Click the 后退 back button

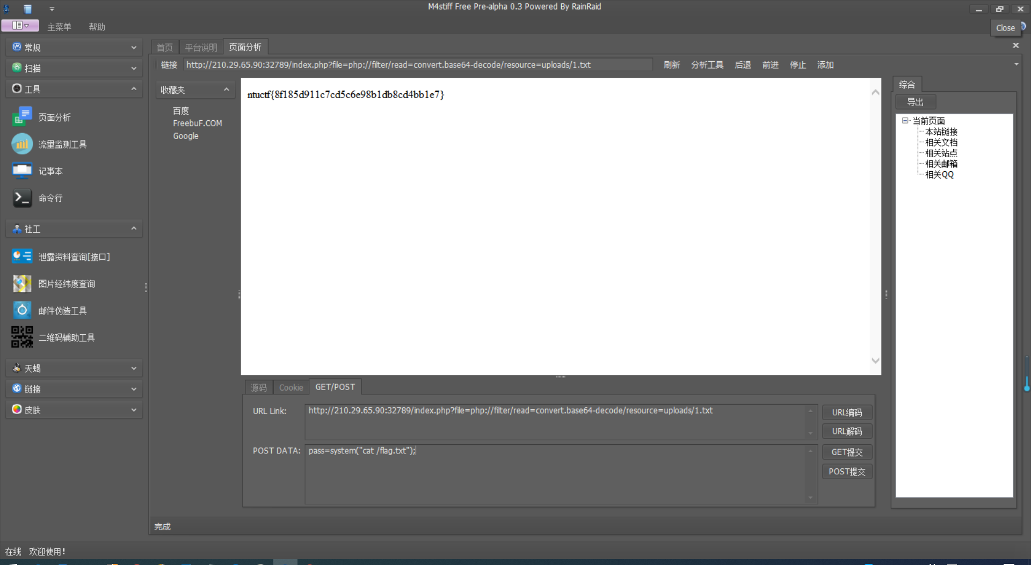click(x=743, y=65)
